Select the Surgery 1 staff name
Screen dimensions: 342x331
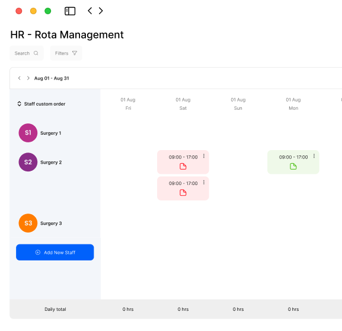tap(50, 133)
